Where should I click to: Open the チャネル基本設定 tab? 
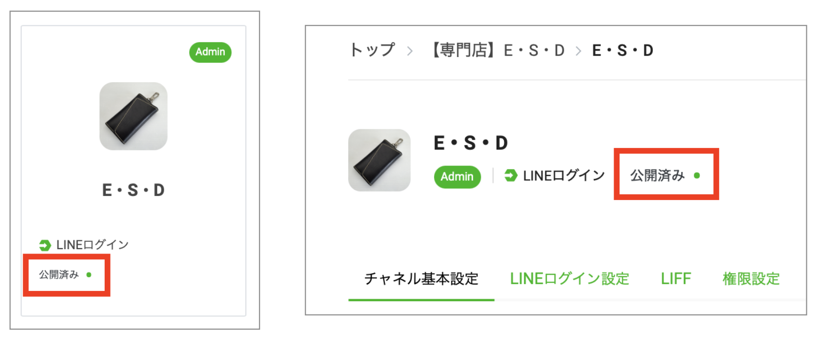pyautogui.click(x=421, y=279)
